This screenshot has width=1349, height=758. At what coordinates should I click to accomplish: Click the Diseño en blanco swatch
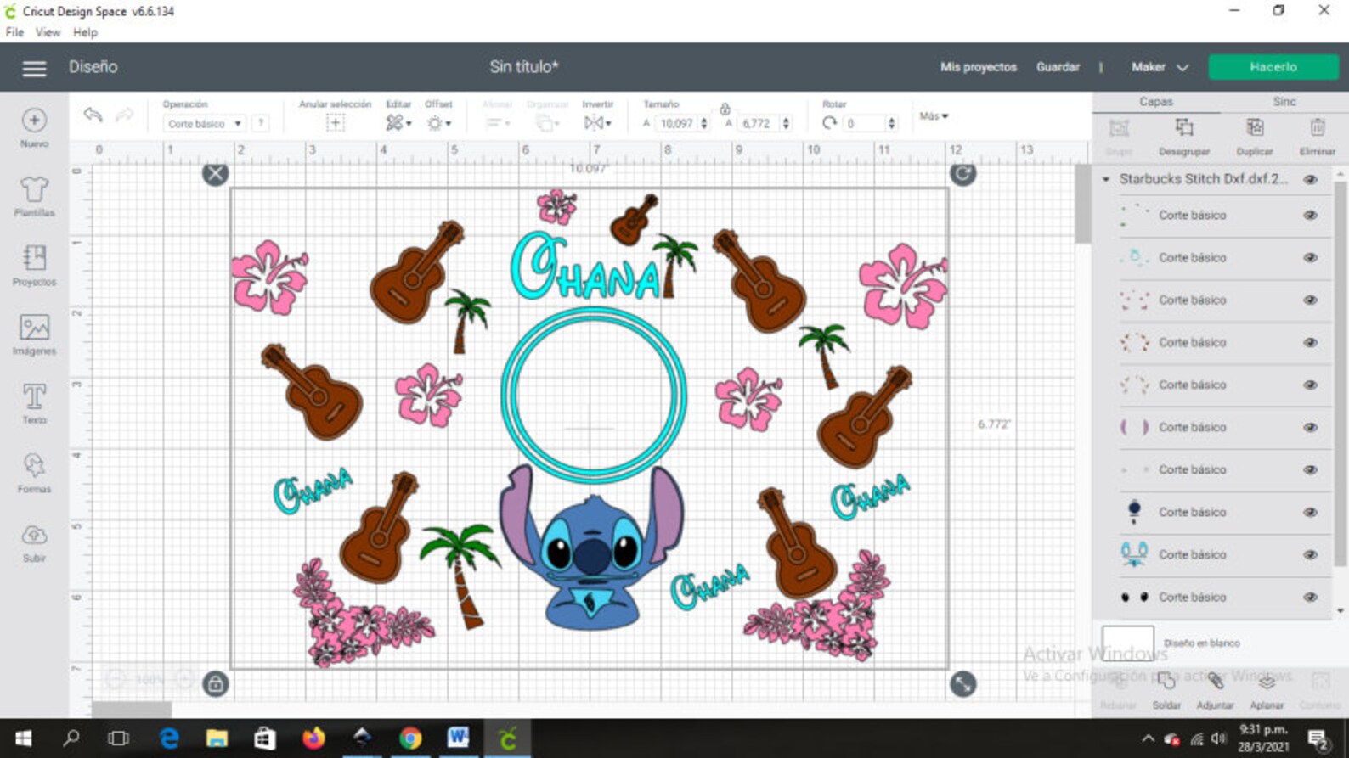[x=1127, y=643]
